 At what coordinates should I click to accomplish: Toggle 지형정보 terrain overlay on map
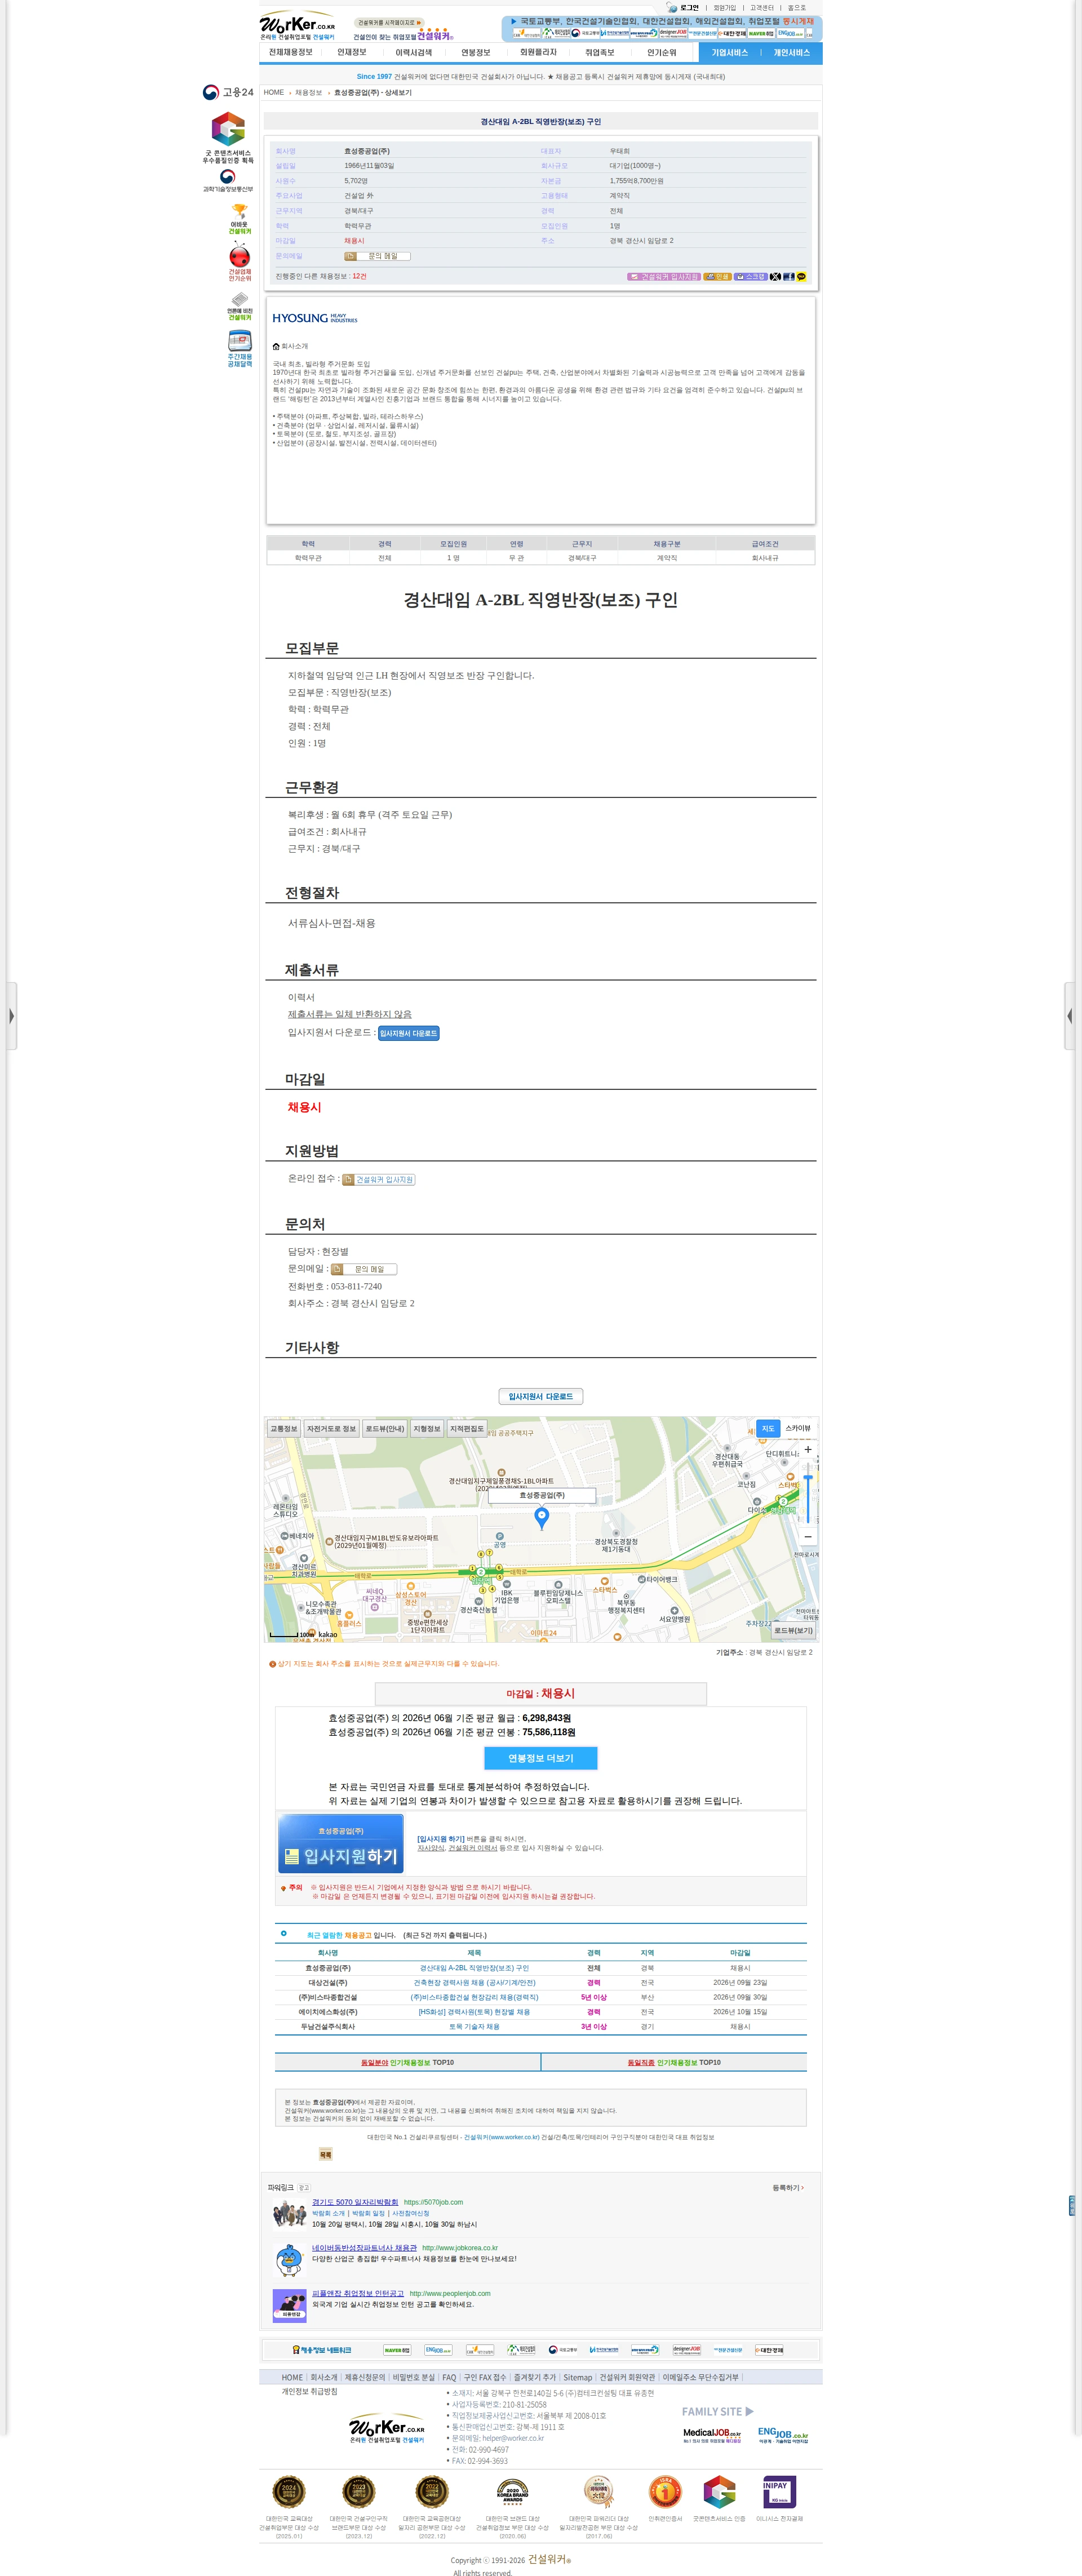tap(427, 1428)
